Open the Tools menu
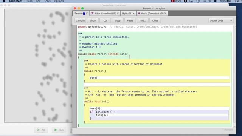This screenshot has width=242, height=136. 47,1
